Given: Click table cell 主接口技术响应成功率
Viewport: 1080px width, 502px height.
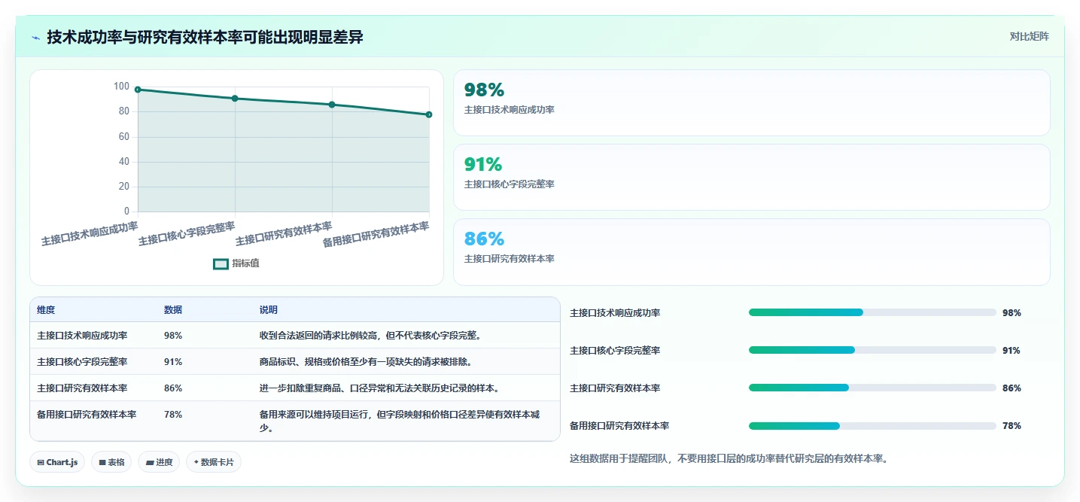Looking at the screenshot, I should click(x=82, y=336).
